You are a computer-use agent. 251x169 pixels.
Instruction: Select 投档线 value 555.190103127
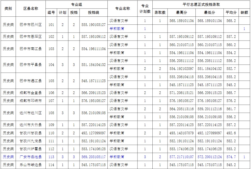coord(94,25)
